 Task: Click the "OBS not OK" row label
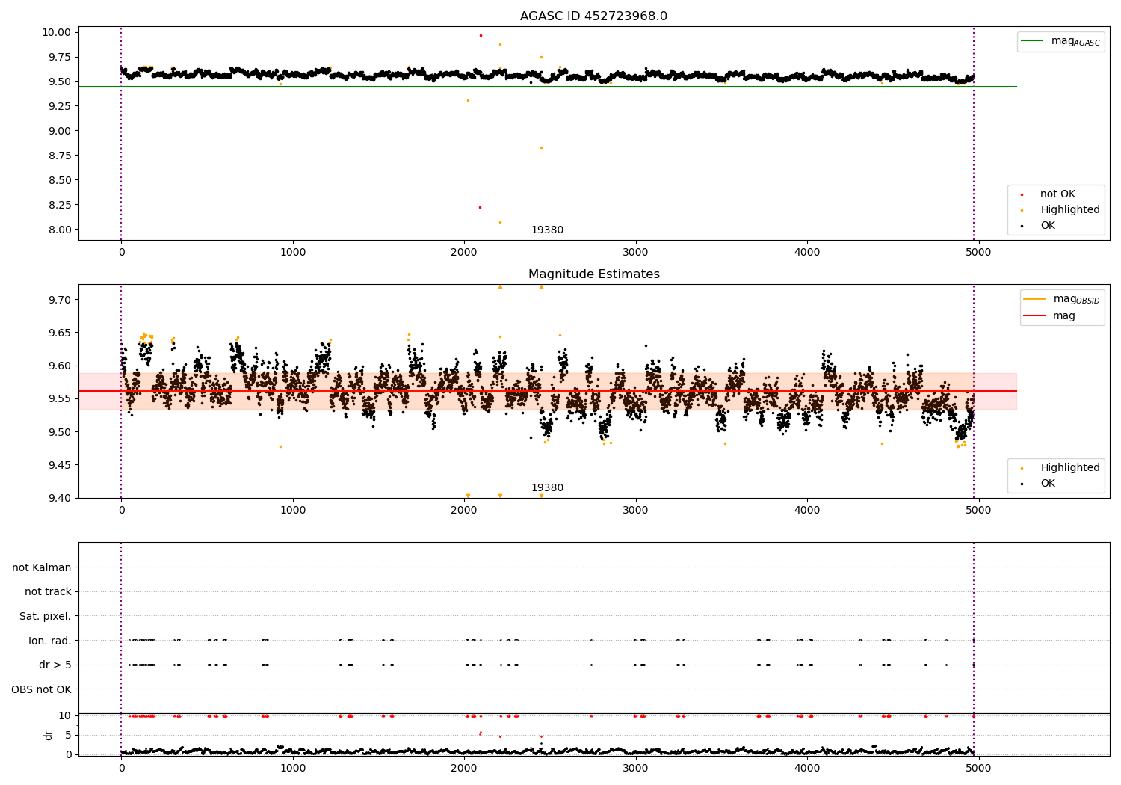(42, 689)
